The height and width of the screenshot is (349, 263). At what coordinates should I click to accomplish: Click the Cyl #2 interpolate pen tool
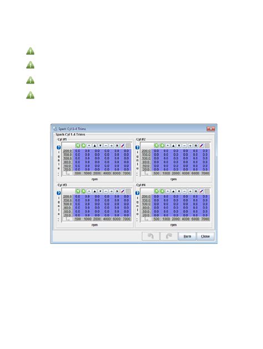tap(201, 146)
